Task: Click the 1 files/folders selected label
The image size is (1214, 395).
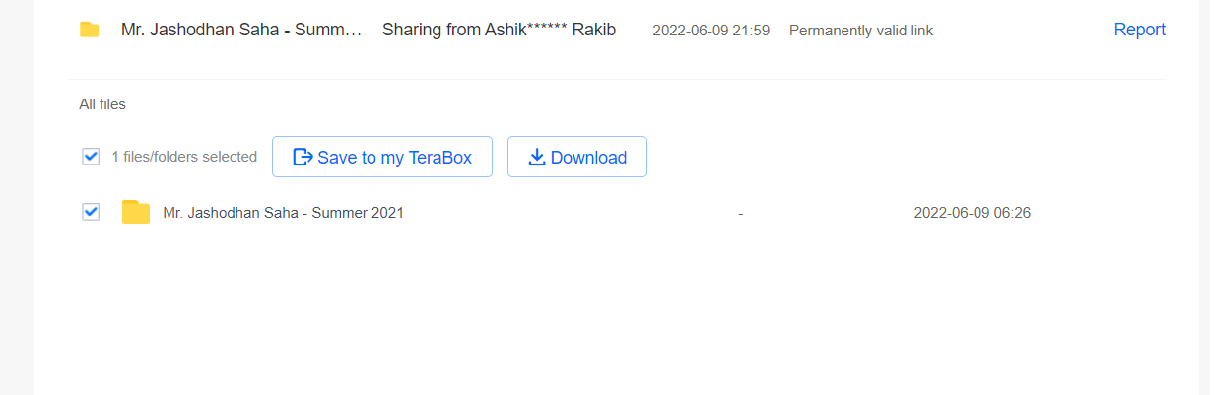Action: pos(184,157)
